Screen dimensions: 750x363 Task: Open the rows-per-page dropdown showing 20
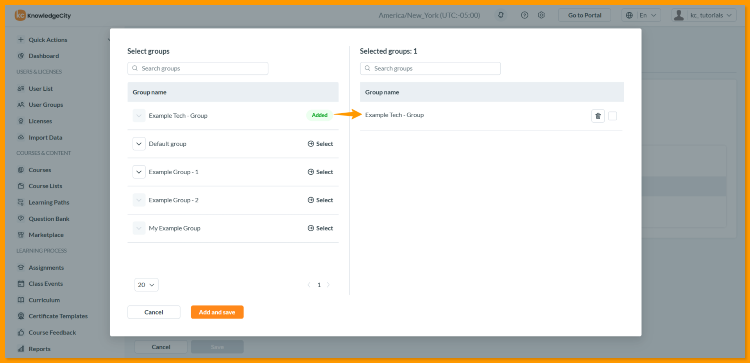click(x=146, y=285)
